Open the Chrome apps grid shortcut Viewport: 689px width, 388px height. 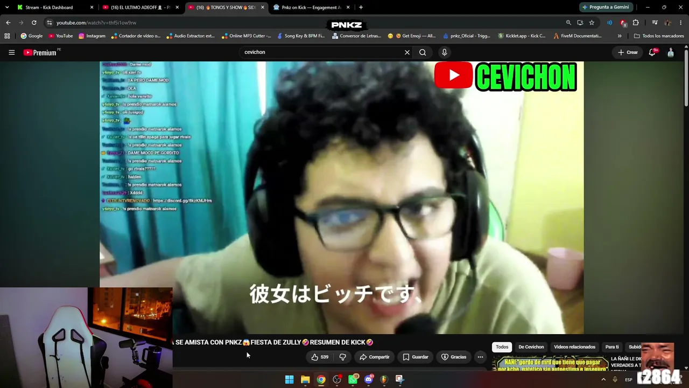click(x=7, y=36)
